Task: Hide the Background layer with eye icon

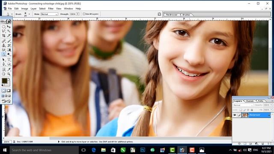Action: (235, 115)
